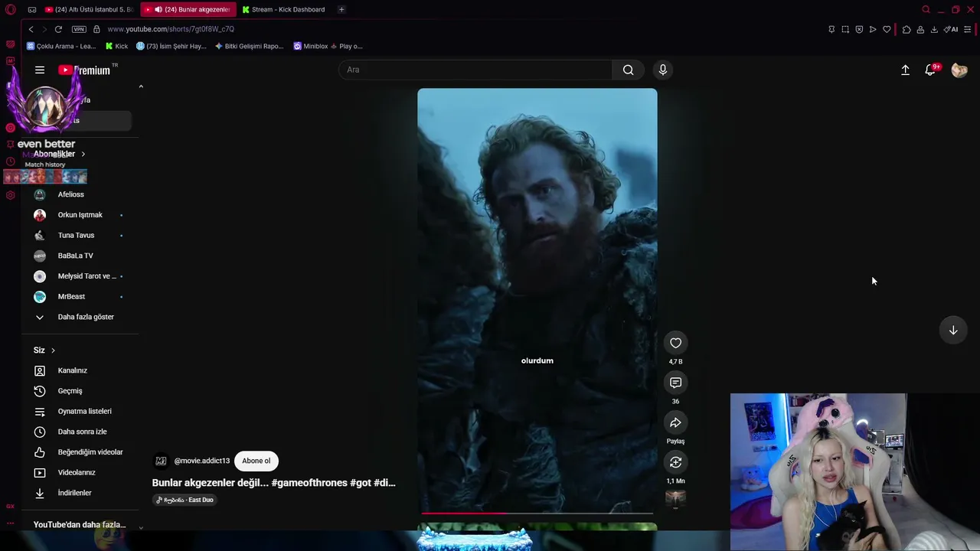Screen dimensions: 980x551
Task: Subscribe with the Abone ol button
Action: click(256, 461)
